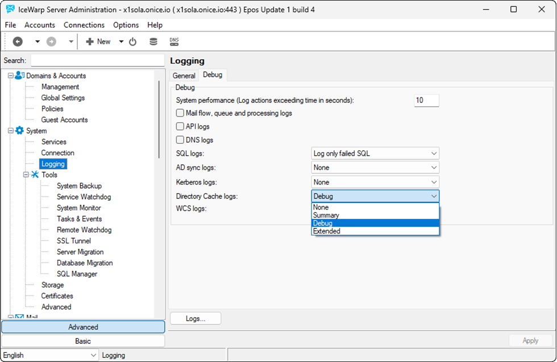Screen dimensions: 557x362
Task: Choose Debug in the dropdown list
Action: pyautogui.click(x=376, y=223)
